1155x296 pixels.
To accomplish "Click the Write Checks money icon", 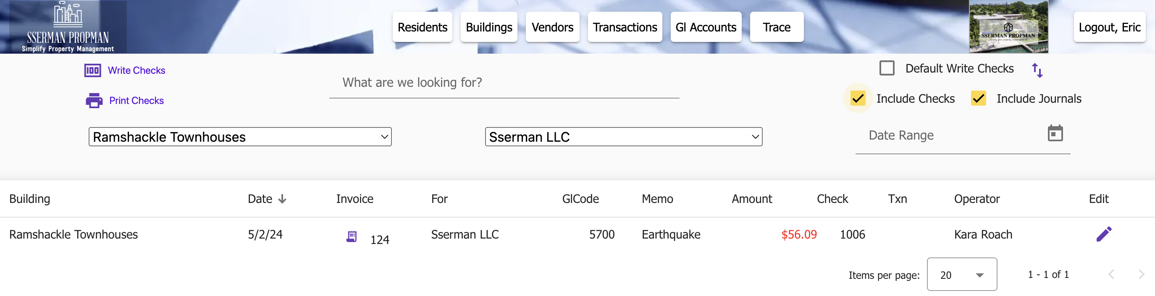I will 92,70.
